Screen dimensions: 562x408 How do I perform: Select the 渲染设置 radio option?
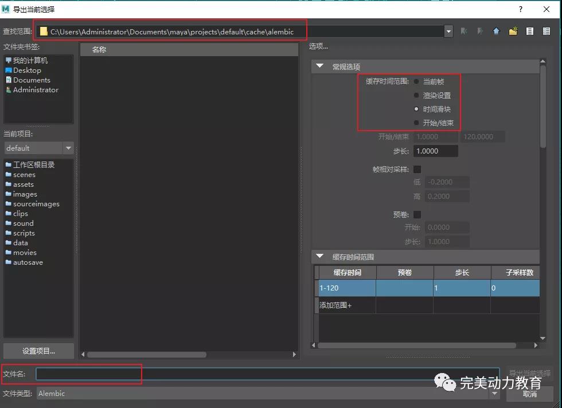coord(417,95)
